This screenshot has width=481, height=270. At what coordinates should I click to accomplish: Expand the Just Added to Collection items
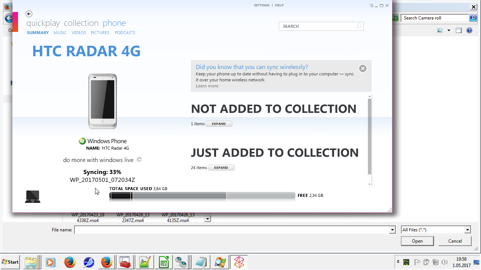pyautogui.click(x=221, y=168)
